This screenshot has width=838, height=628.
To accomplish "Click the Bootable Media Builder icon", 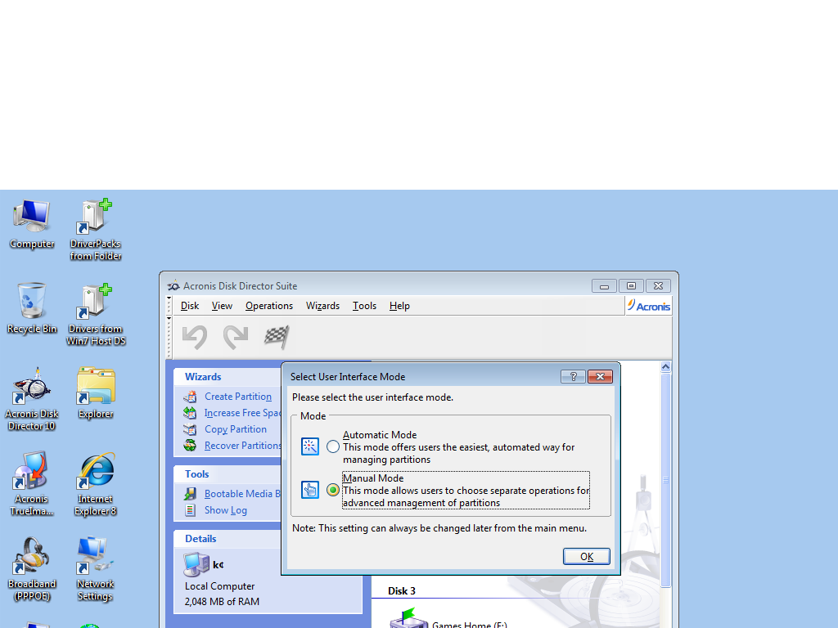I will [190, 494].
